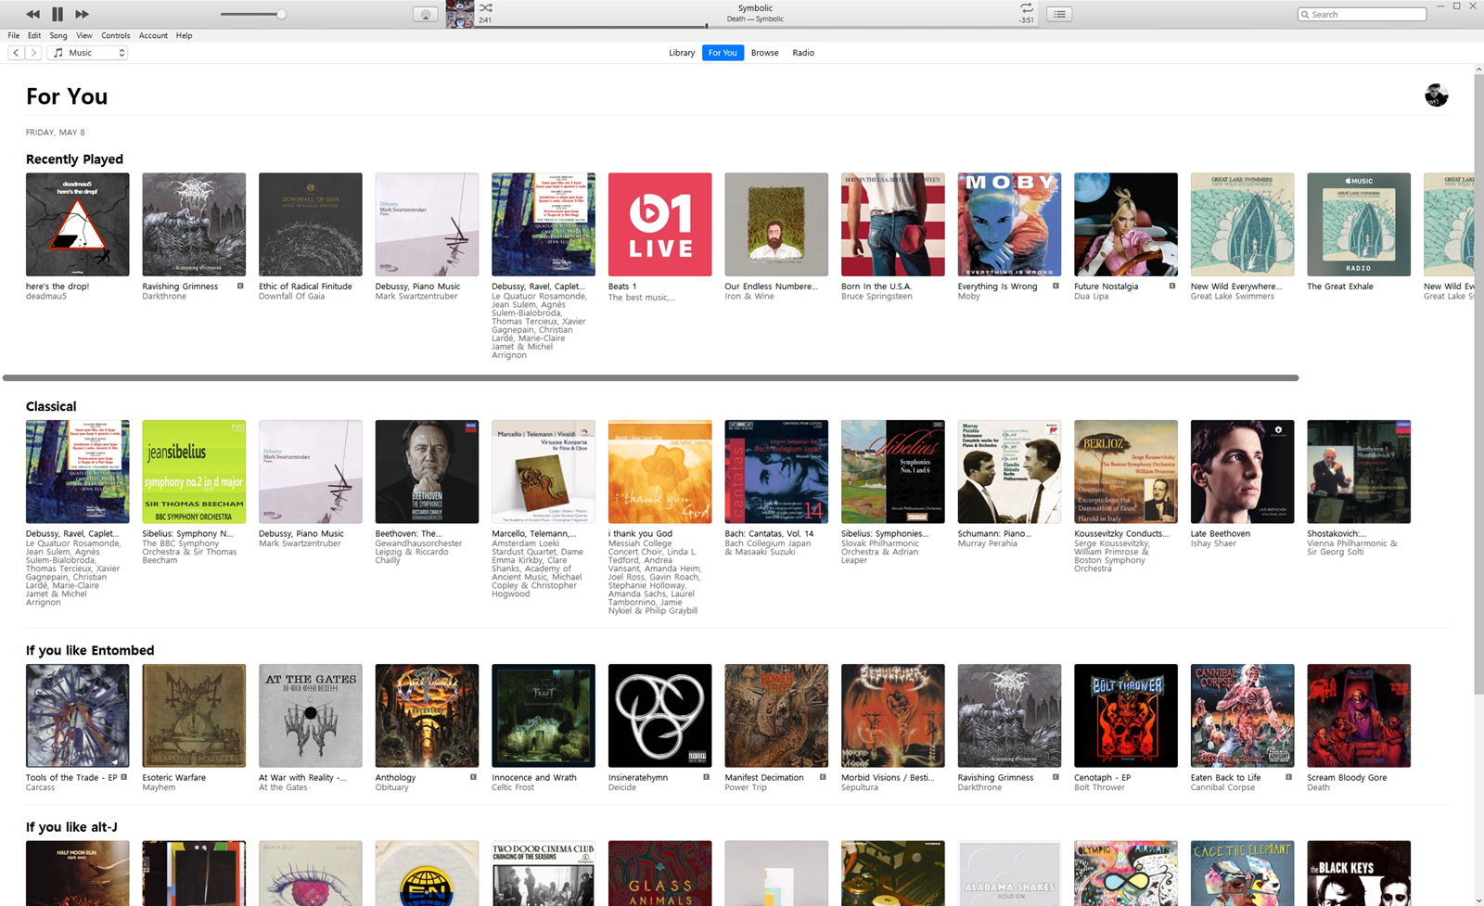This screenshot has width=1484, height=906.
Task: Open Beethoven The Symphonies Chailly cover
Action: click(428, 472)
